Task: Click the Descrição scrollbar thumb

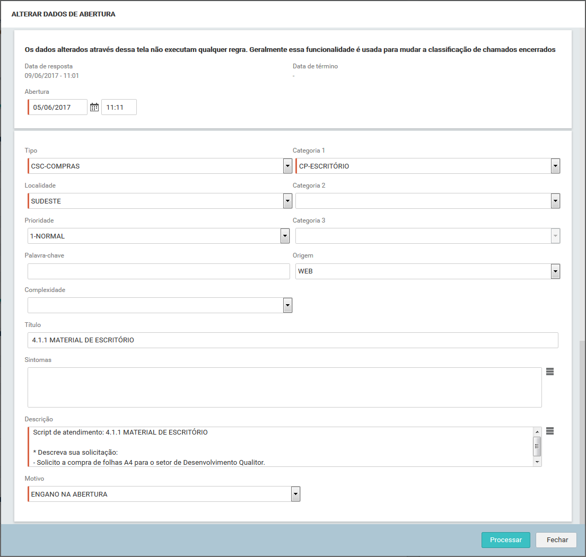Action: tap(537, 446)
